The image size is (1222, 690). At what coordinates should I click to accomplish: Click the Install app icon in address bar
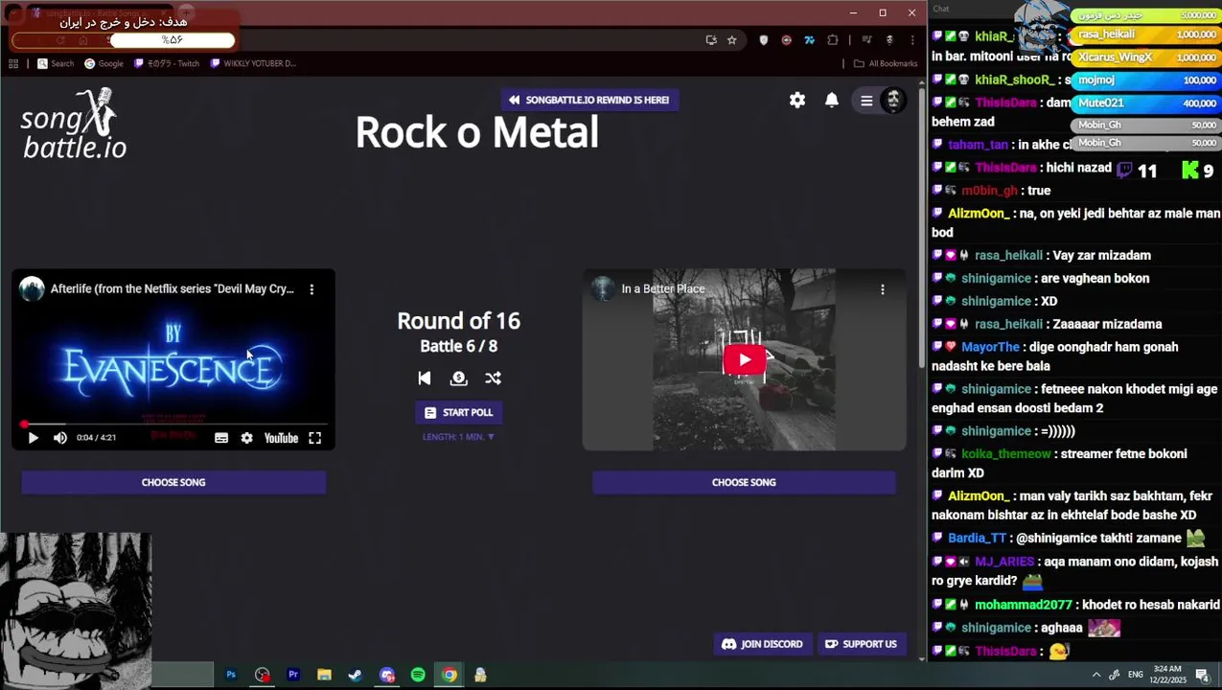[x=710, y=40]
